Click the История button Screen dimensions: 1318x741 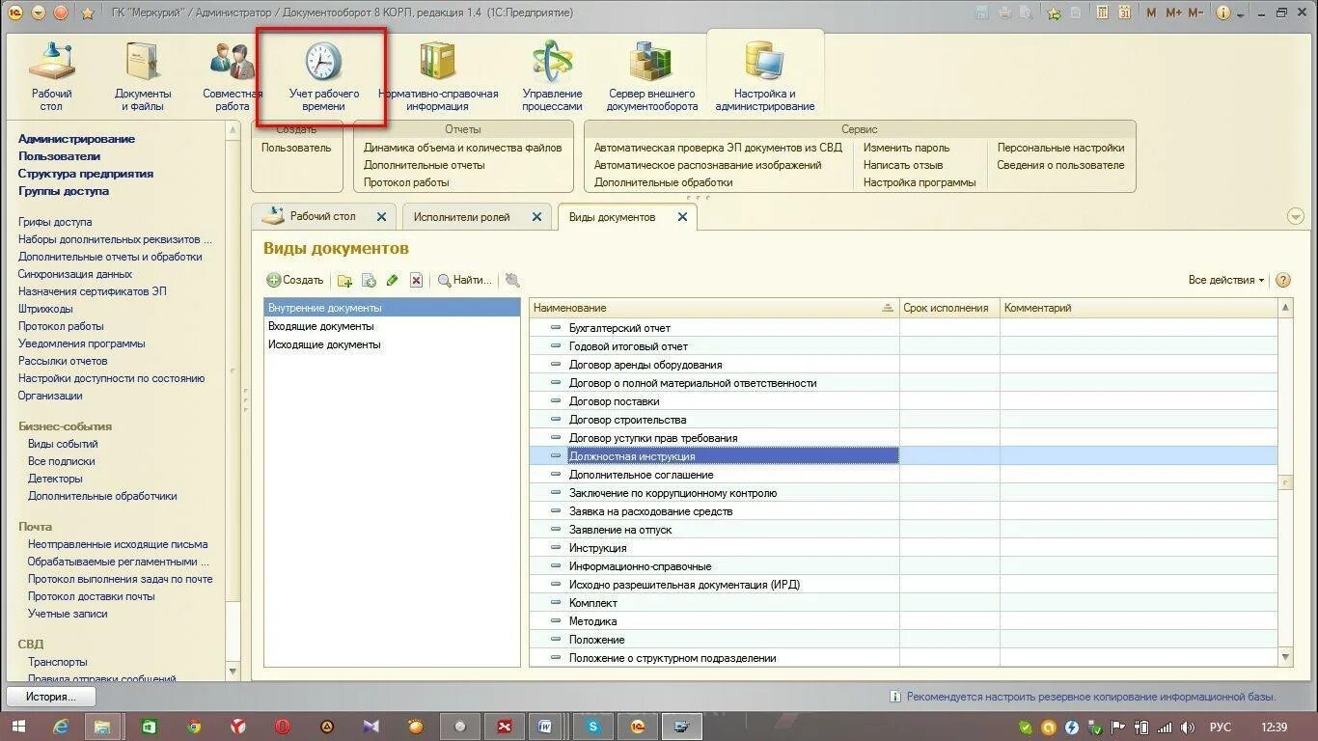tap(51, 697)
